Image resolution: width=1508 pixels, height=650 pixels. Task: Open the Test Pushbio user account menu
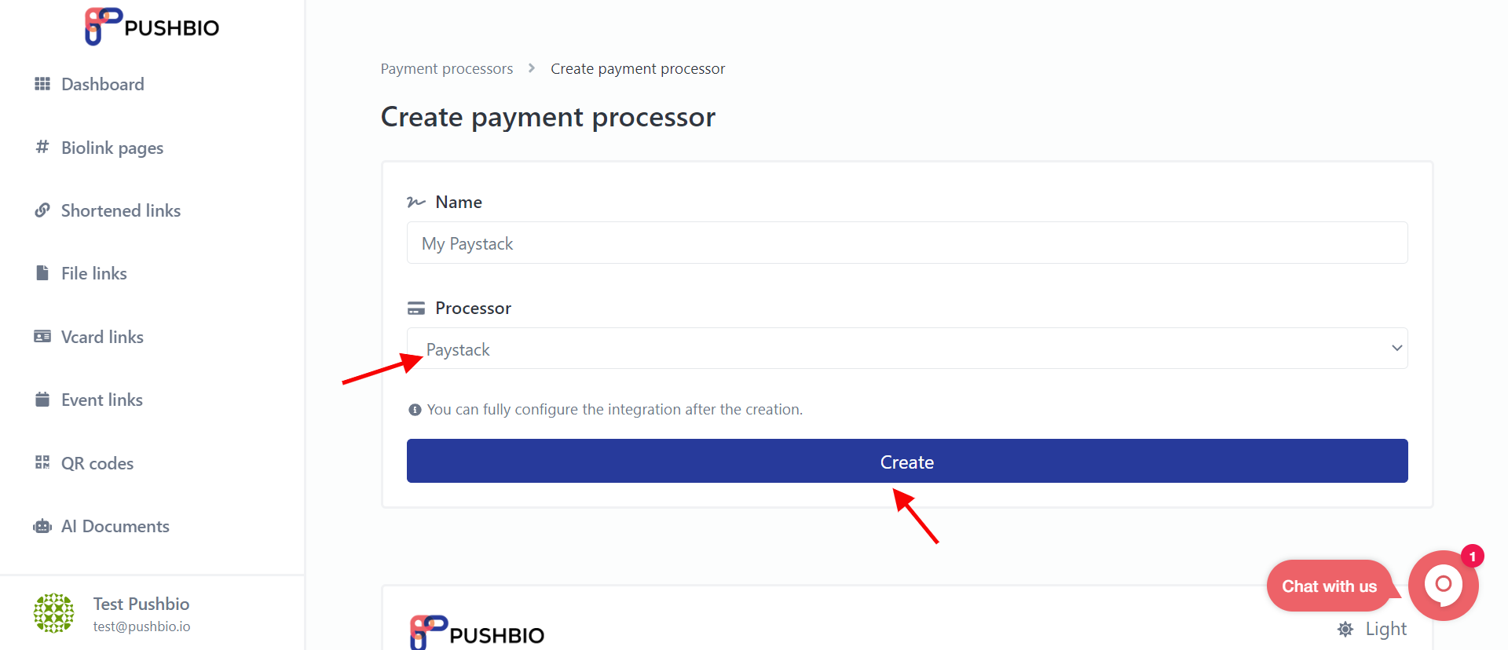click(x=112, y=614)
